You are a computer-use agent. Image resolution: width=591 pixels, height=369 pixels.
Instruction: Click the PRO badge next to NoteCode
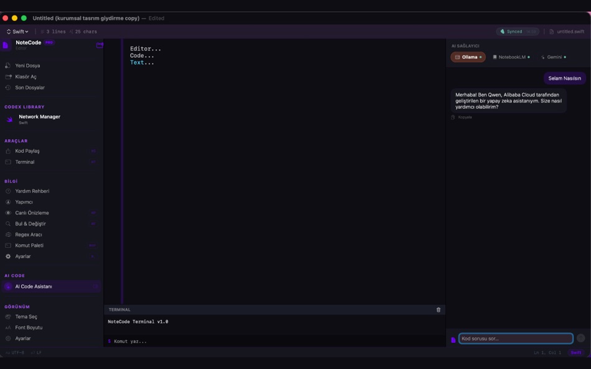(x=49, y=42)
